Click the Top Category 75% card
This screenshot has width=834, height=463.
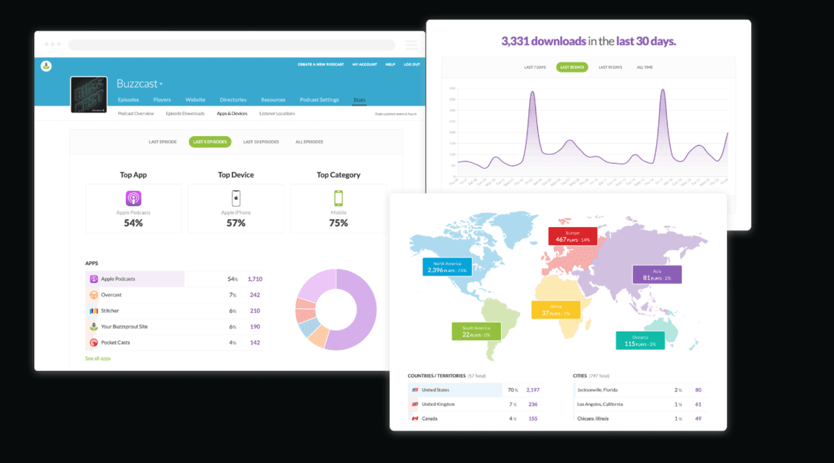(x=338, y=208)
